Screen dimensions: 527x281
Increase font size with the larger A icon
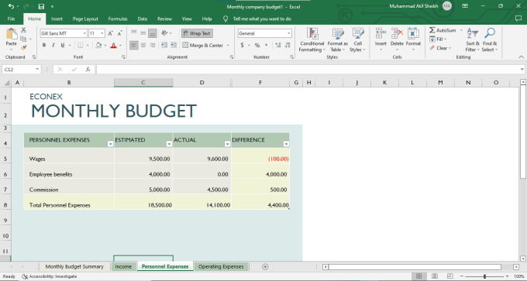pos(110,33)
